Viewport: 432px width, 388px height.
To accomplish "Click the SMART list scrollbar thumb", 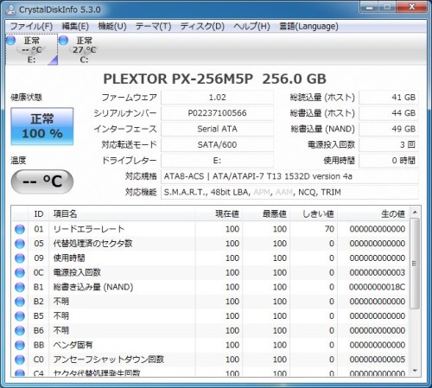I will click(415, 264).
